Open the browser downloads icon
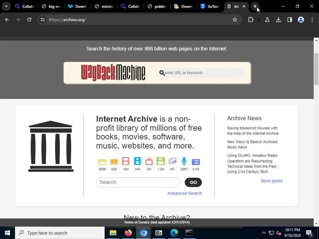The image size is (319, 239). pyautogui.click(x=279, y=20)
